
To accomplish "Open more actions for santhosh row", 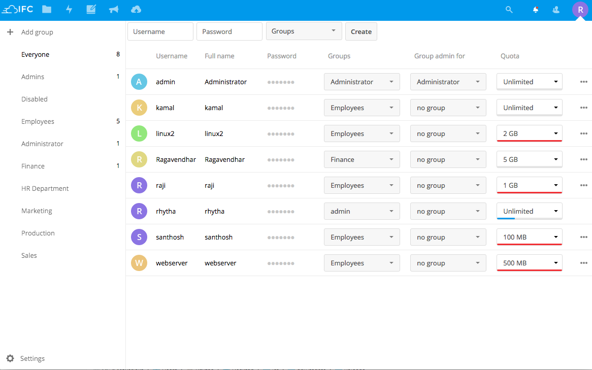I will [x=584, y=237].
